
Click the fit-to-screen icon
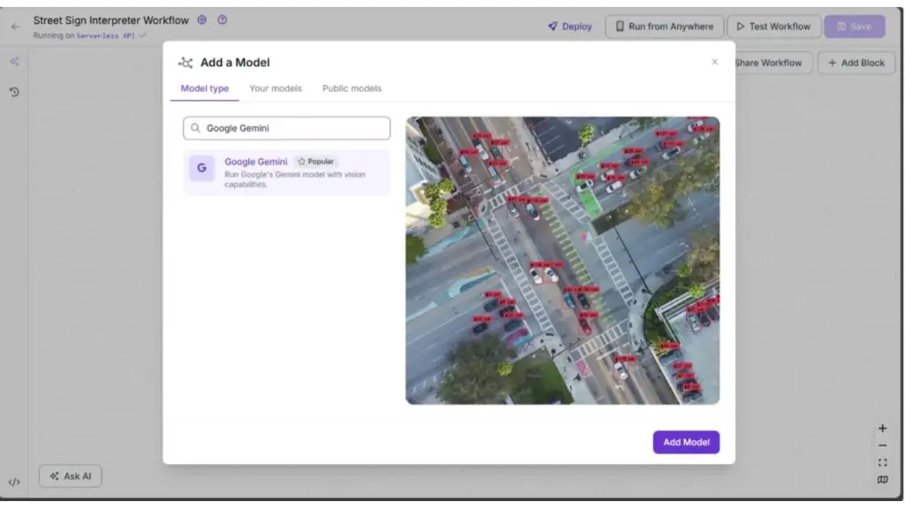(x=883, y=463)
